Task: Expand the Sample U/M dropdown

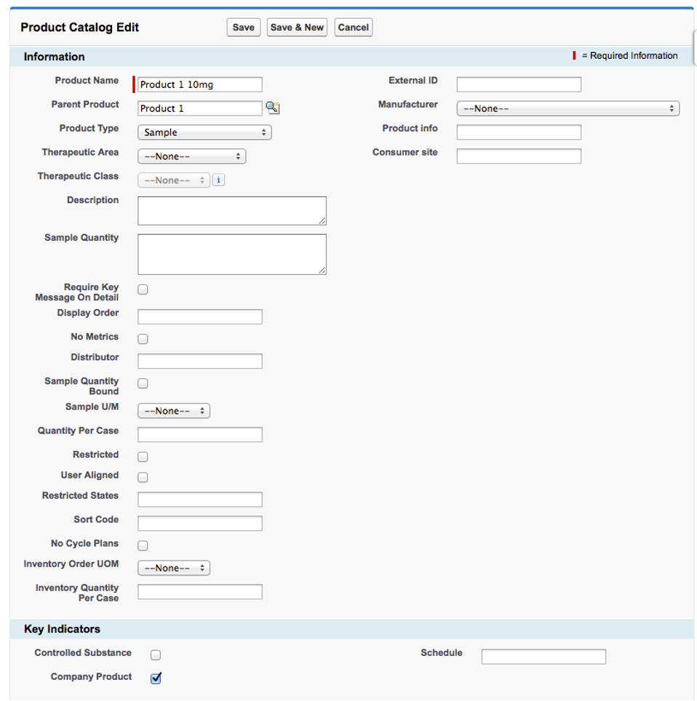Action: (174, 411)
